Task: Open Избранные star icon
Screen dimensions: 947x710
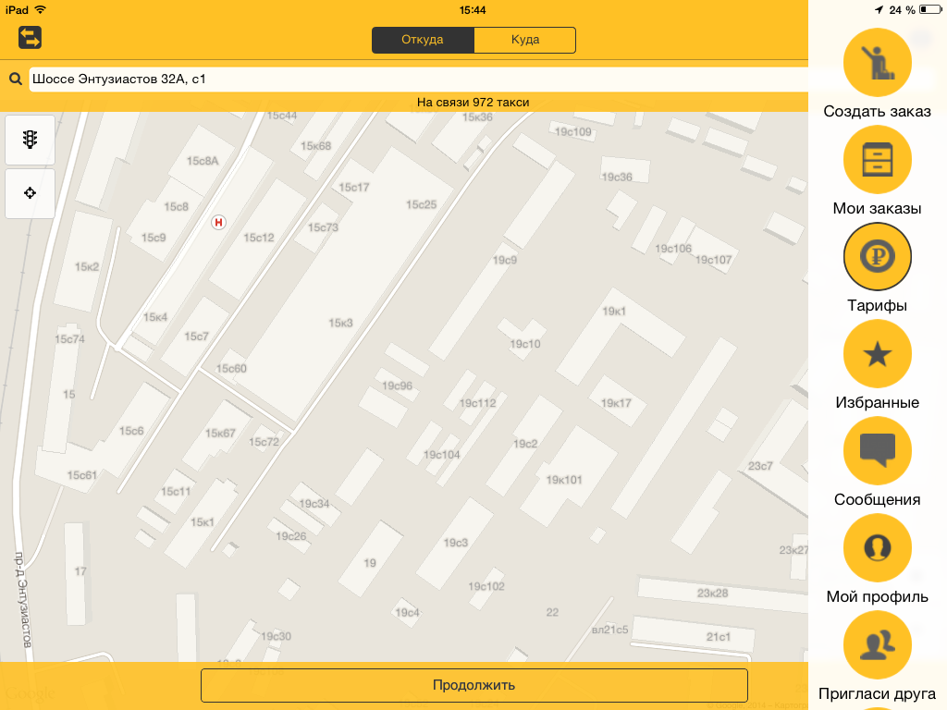Action: (x=877, y=354)
